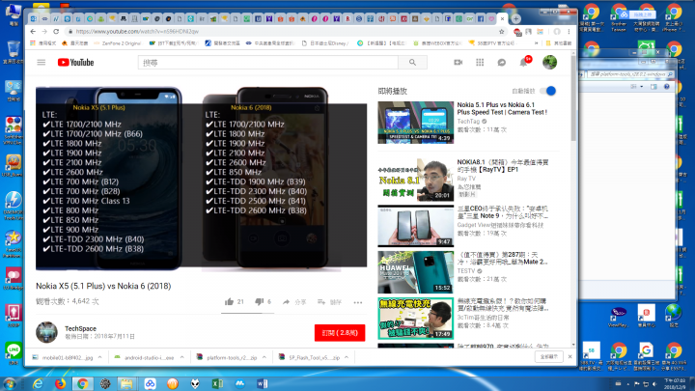Open the NOKIA8.1 Ray TV video thumbnail
Viewport: 695px width, 391px height.
click(x=416, y=180)
